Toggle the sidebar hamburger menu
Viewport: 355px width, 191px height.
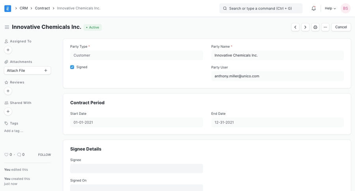point(7,27)
